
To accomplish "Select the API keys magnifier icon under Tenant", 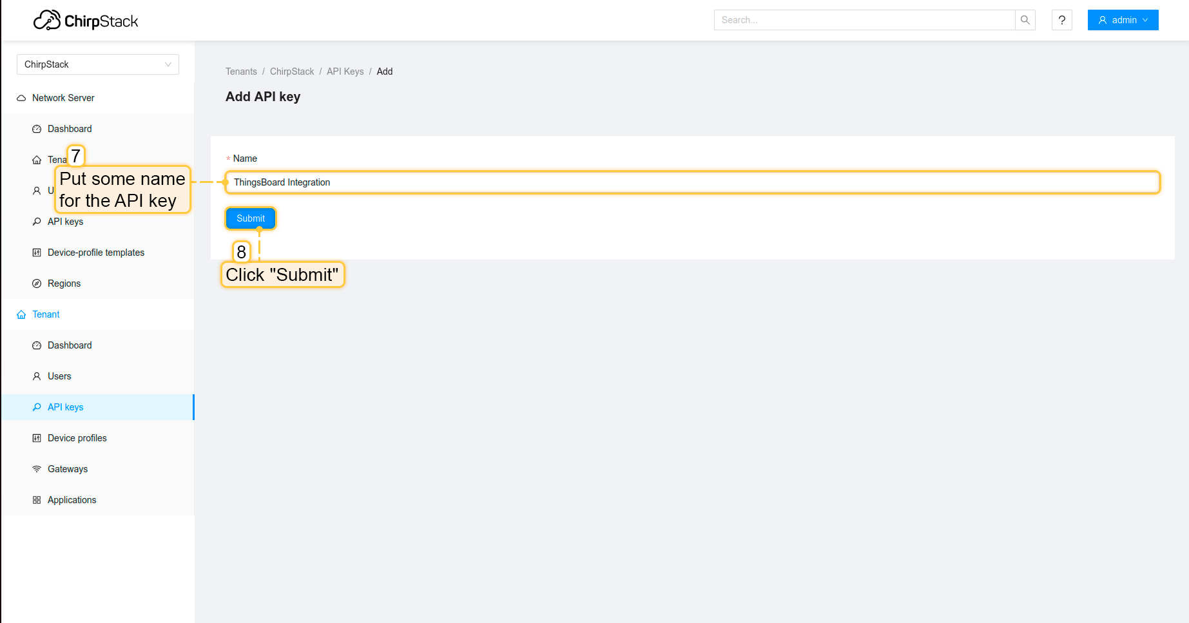I will 37,407.
